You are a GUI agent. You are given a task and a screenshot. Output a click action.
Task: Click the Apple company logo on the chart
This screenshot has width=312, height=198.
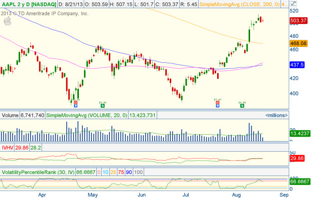pyautogui.click(x=7, y=21)
